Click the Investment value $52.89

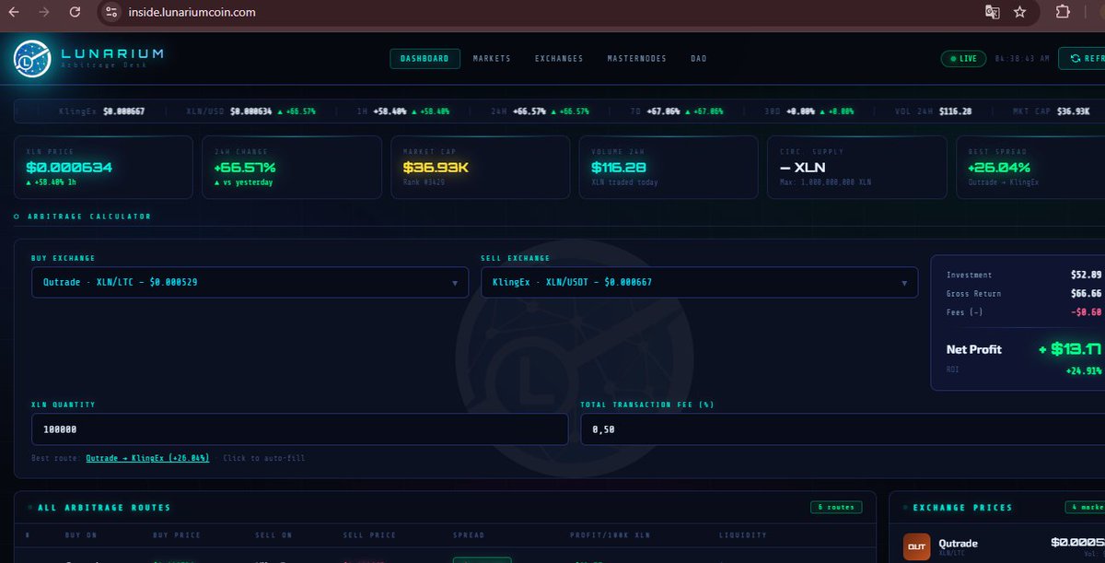(1087, 275)
